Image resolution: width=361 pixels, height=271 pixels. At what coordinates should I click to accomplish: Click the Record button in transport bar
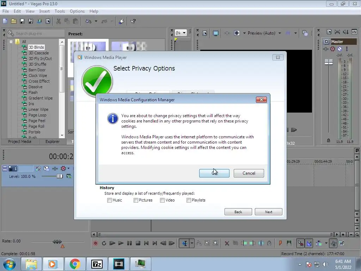(95, 243)
